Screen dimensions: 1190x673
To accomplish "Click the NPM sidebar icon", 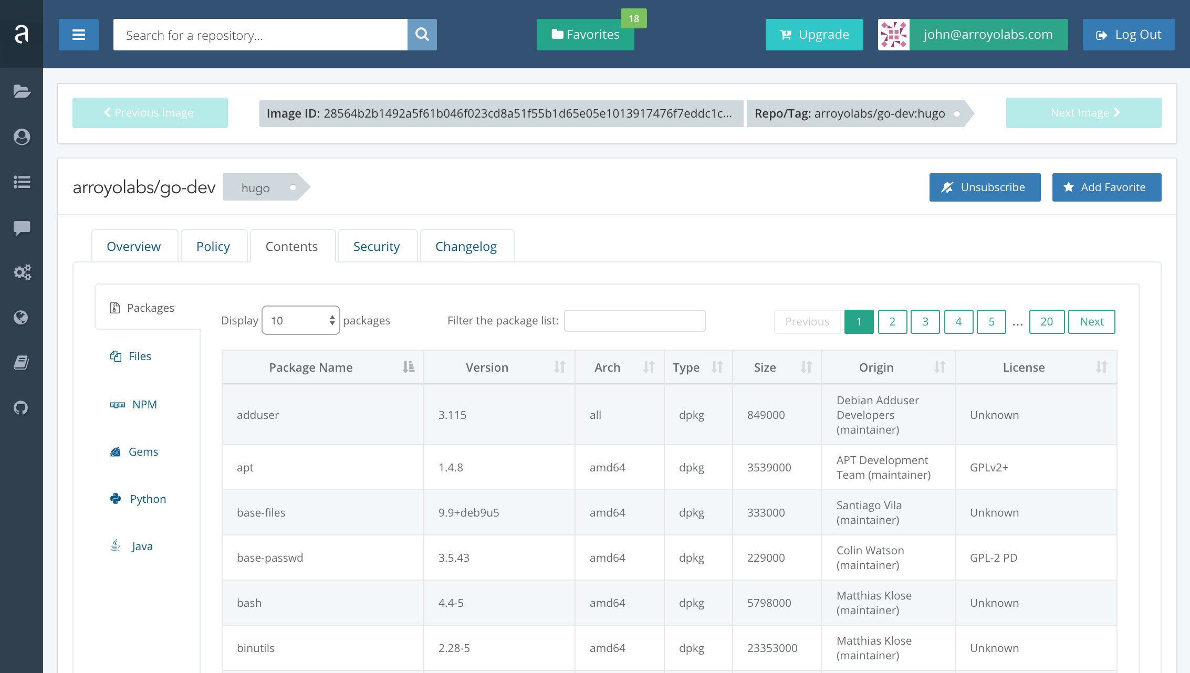I will click(x=117, y=404).
